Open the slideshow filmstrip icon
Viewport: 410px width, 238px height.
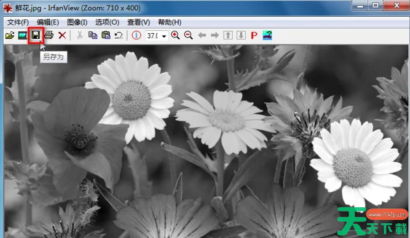click(x=22, y=35)
